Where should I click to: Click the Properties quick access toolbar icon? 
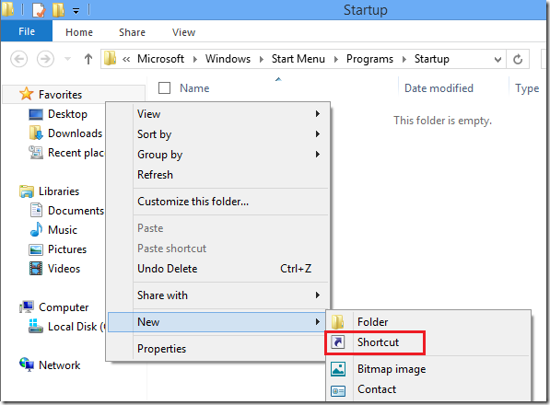coord(39,9)
